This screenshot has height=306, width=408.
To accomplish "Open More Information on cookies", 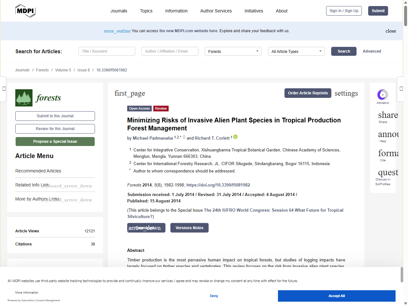I will click(x=27, y=293).
